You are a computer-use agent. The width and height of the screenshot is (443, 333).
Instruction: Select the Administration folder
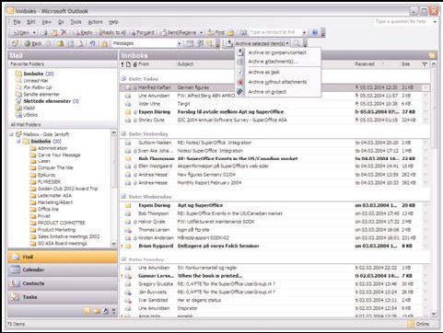52,148
